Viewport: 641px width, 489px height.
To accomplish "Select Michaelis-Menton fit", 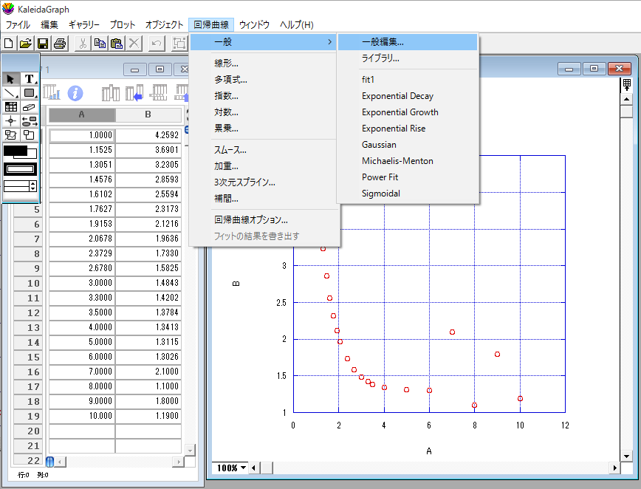I will click(408, 161).
